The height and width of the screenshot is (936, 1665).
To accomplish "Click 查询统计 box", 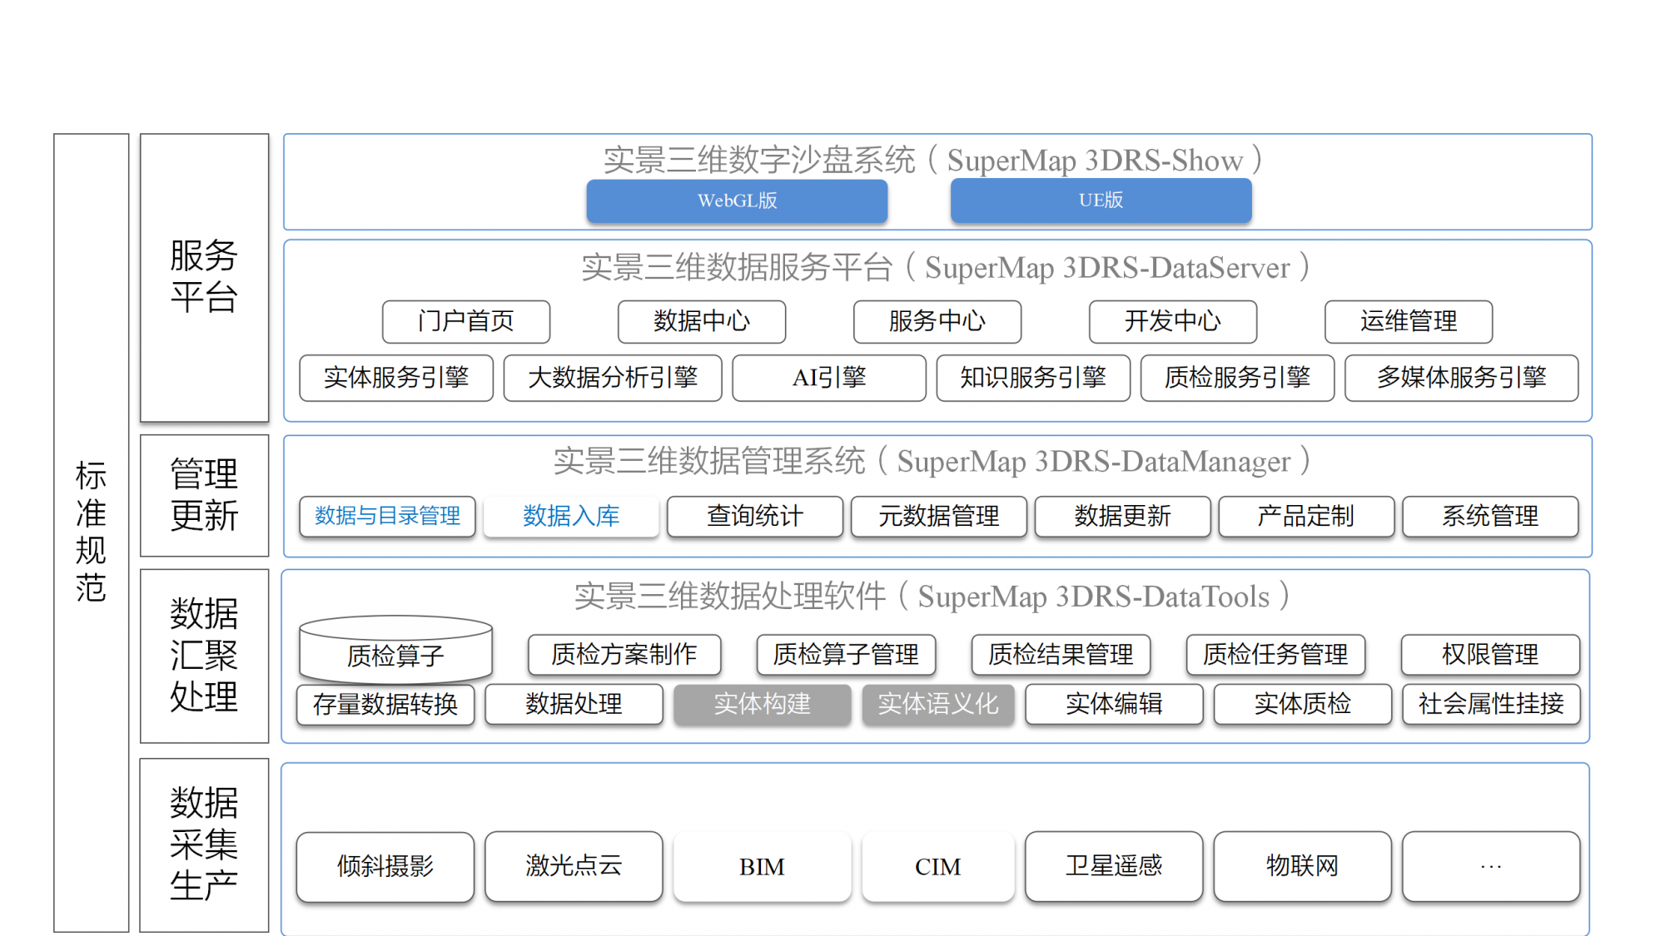I will point(755,516).
